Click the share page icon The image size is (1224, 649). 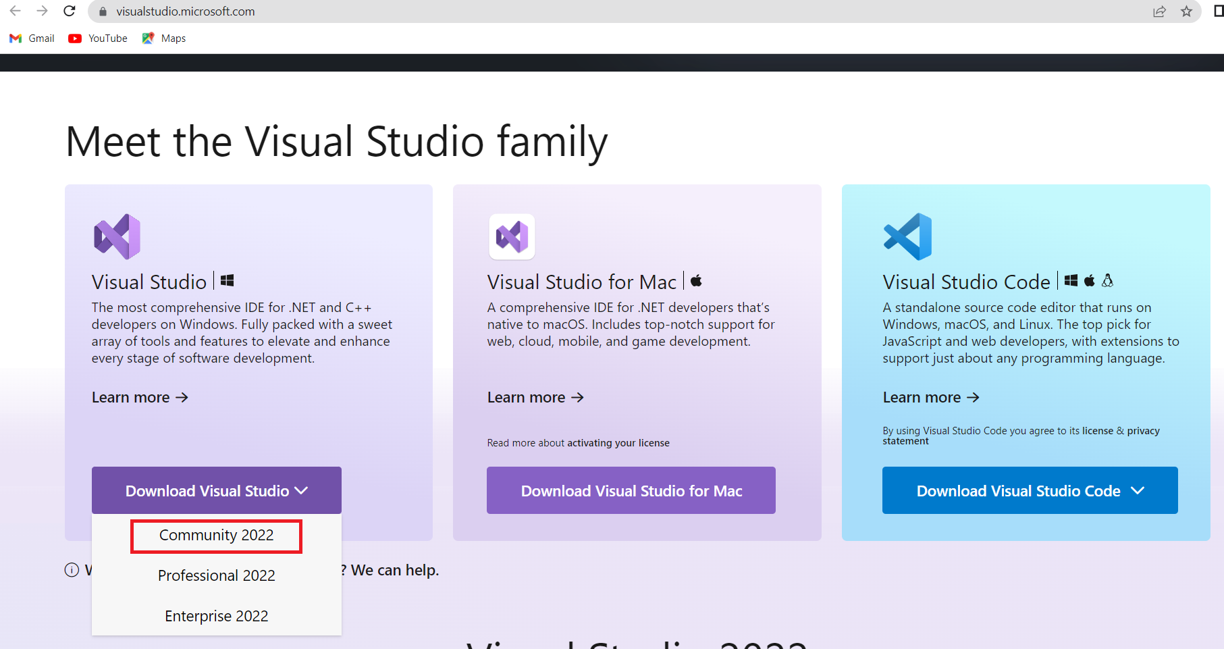[x=1159, y=11]
